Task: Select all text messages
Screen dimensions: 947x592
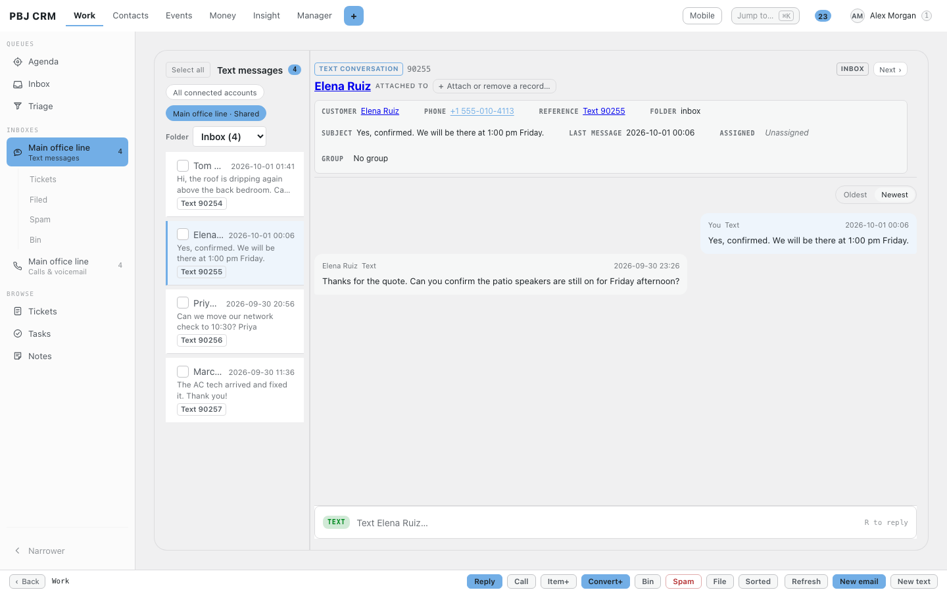Action: tap(188, 70)
